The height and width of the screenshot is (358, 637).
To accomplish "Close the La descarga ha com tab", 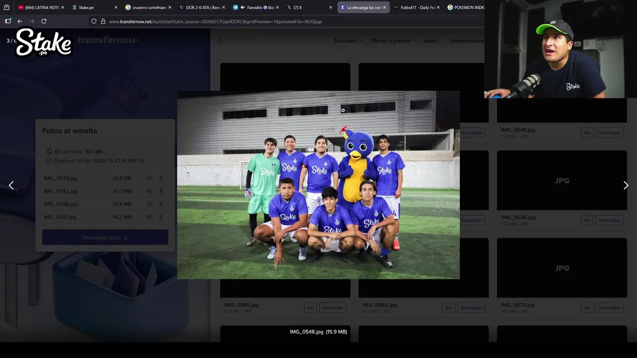I will coord(384,7).
